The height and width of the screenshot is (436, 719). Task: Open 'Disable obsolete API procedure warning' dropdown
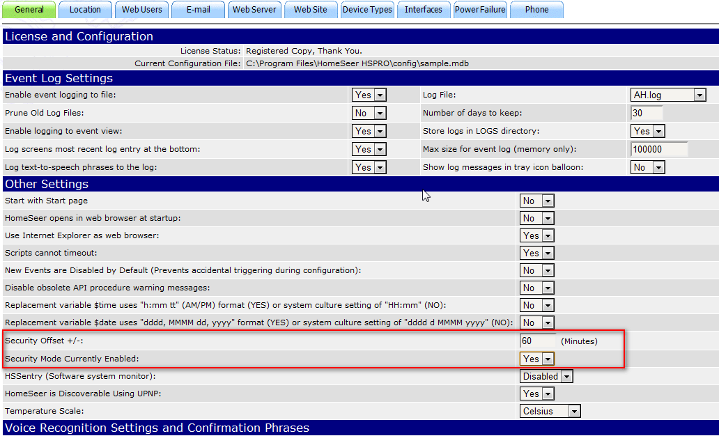537,288
